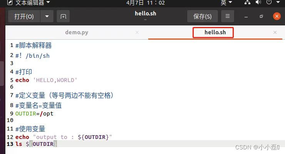
Task: Place cursor on the OUTDIR=/opt line
Action: 34,114
